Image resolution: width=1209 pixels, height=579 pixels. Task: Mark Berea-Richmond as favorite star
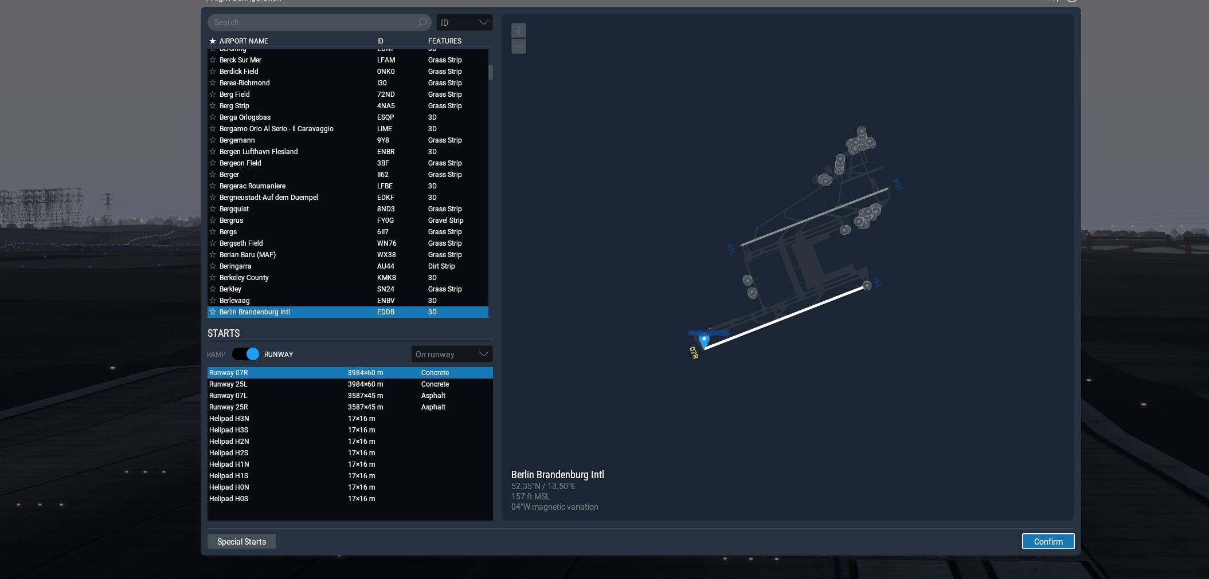[213, 82]
